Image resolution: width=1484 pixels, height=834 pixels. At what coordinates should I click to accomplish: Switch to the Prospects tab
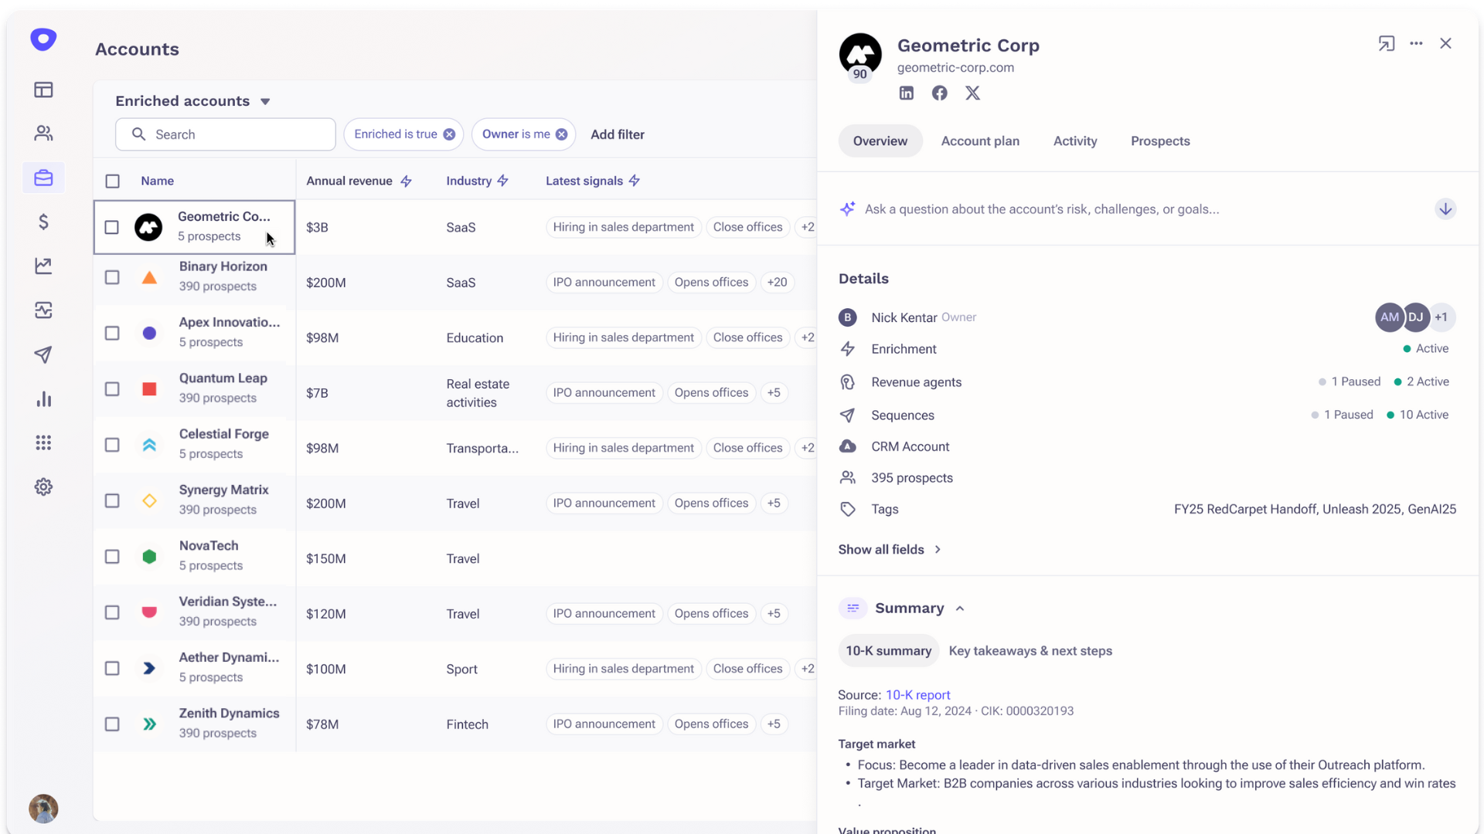click(x=1159, y=141)
